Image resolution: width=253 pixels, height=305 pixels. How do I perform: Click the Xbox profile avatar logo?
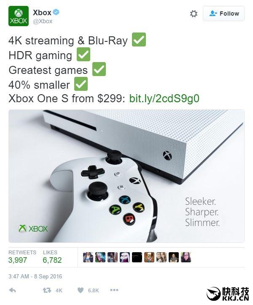tap(19, 16)
